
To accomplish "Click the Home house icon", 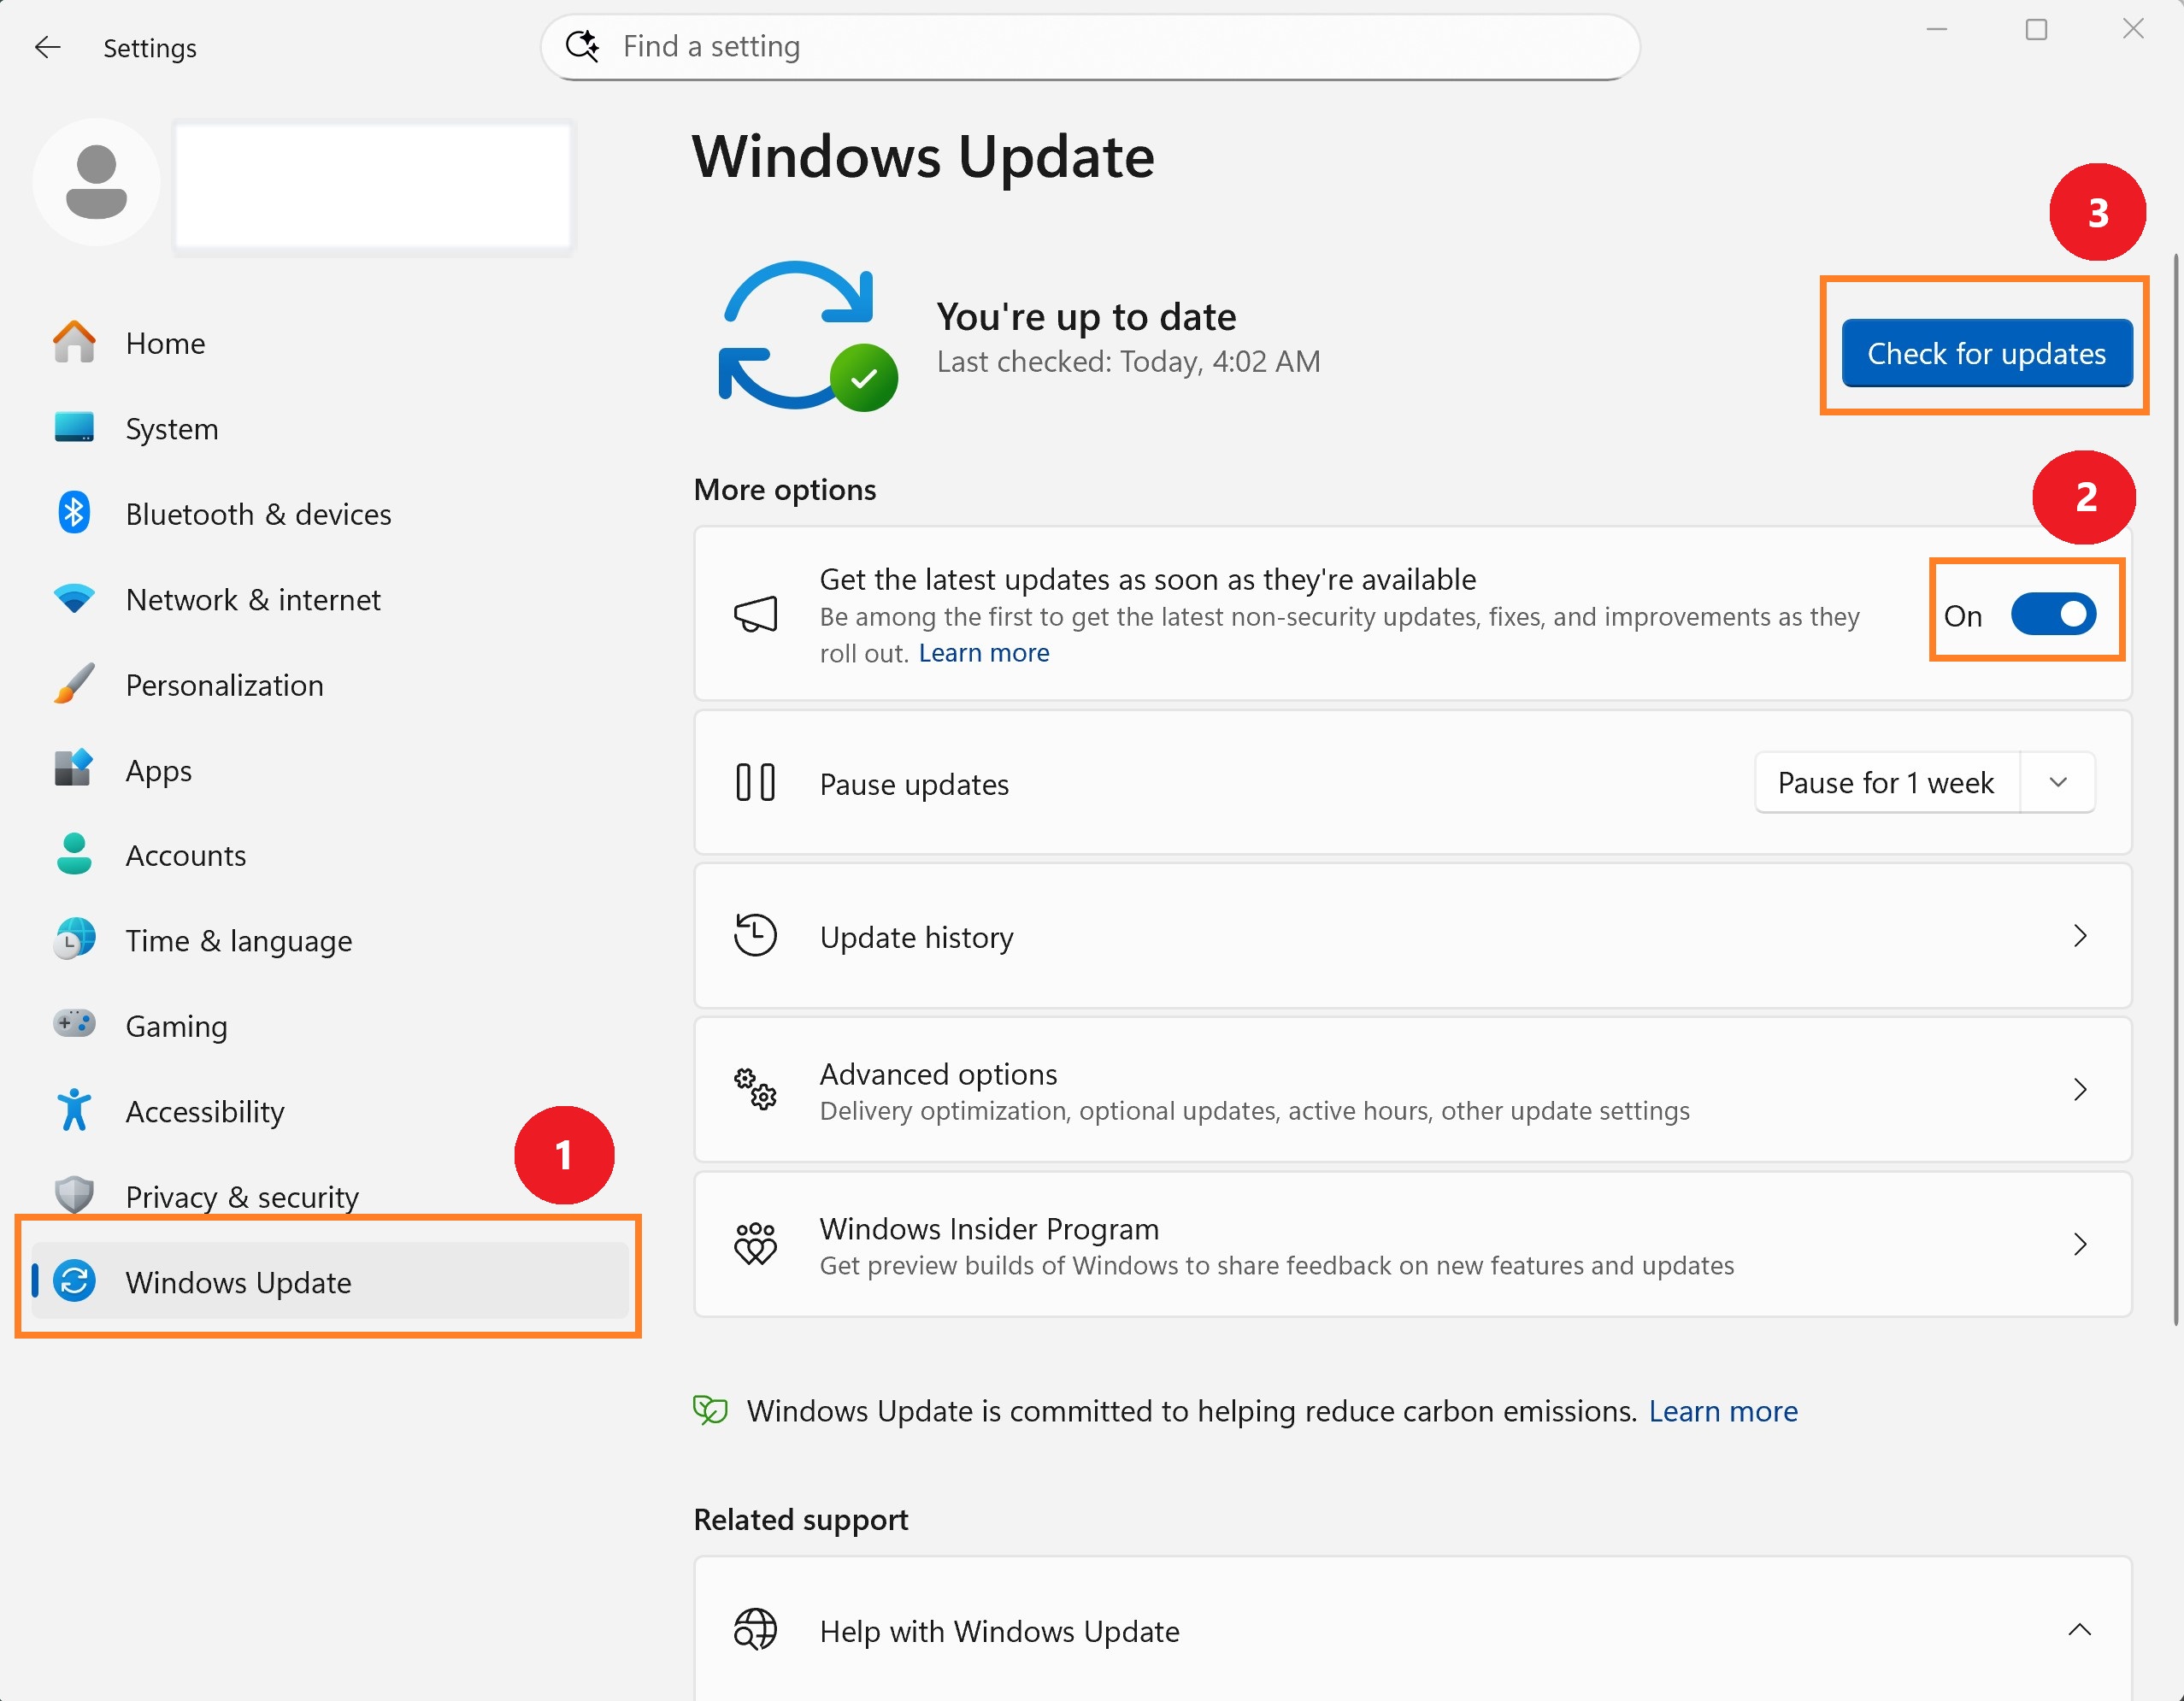I will pos(74,343).
